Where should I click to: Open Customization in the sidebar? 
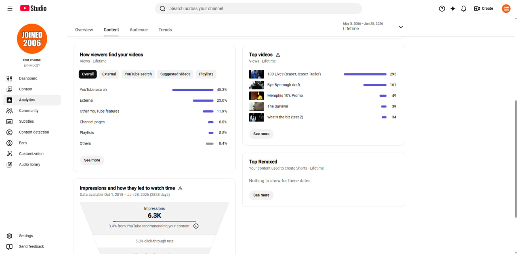point(32,154)
